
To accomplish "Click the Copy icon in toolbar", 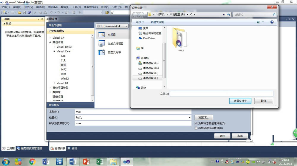I will click(40, 12).
